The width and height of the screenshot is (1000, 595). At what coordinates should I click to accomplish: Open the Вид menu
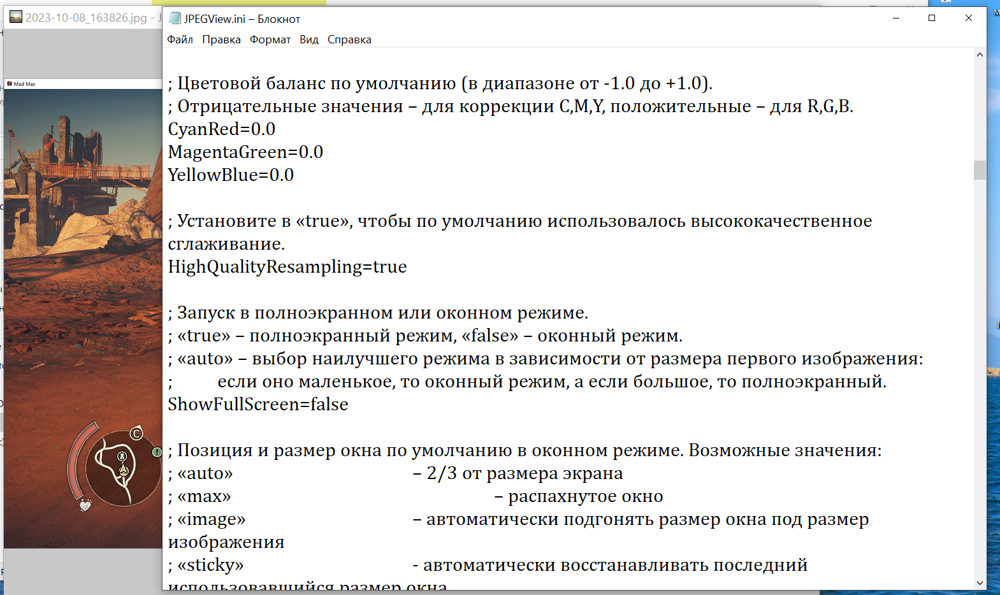(x=309, y=39)
